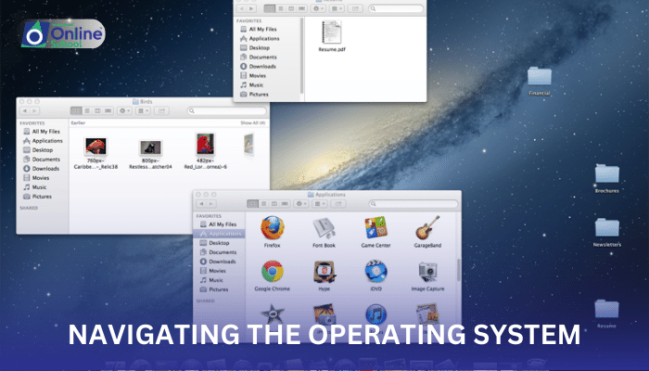Open the Hype application icon
This screenshot has height=371, width=649.
(x=324, y=272)
